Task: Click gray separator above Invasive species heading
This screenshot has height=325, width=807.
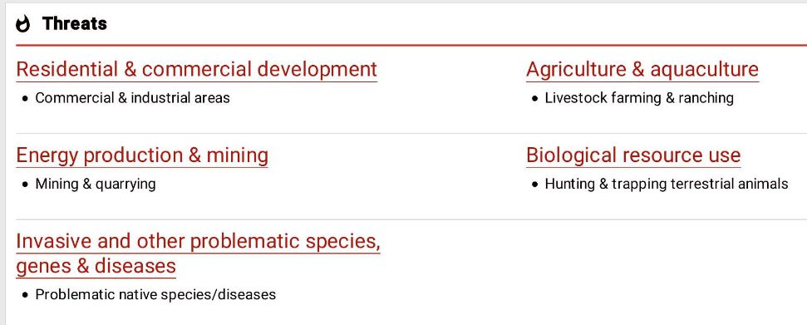Action: click(x=411, y=219)
